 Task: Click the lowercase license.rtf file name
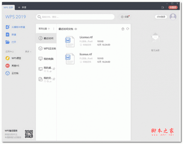pos(86,54)
